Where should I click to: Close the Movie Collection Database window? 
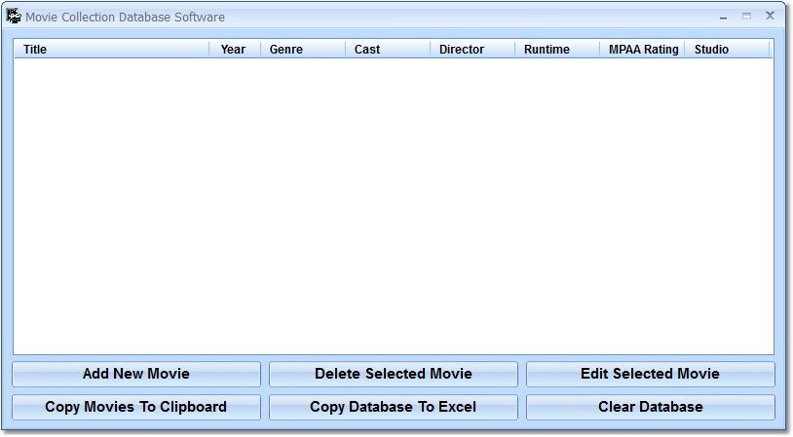pyautogui.click(x=770, y=16)
